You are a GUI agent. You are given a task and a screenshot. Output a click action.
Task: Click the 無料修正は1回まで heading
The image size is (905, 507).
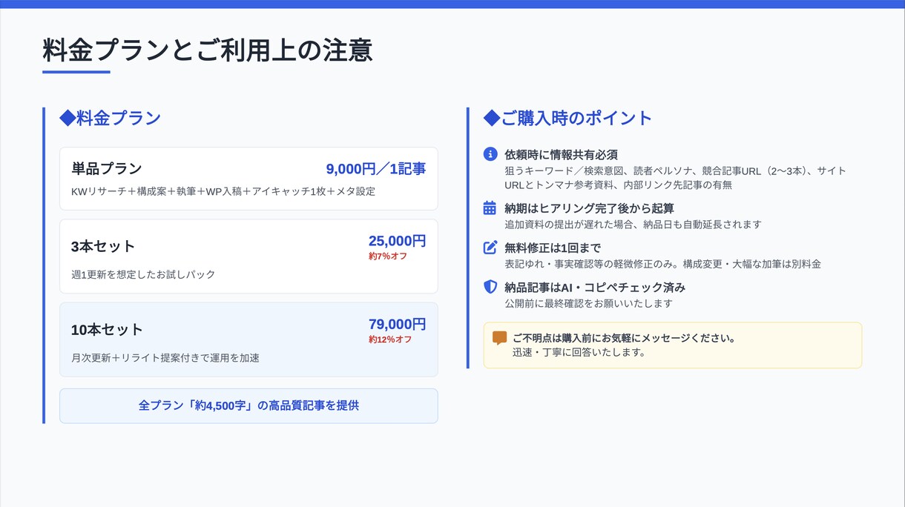pyautogui.click(x=553, y=248)
